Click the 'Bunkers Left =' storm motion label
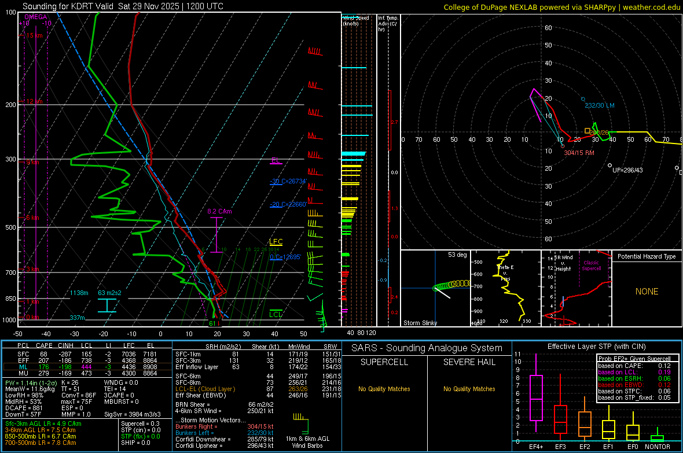683x453 pixels. [194, 433]
